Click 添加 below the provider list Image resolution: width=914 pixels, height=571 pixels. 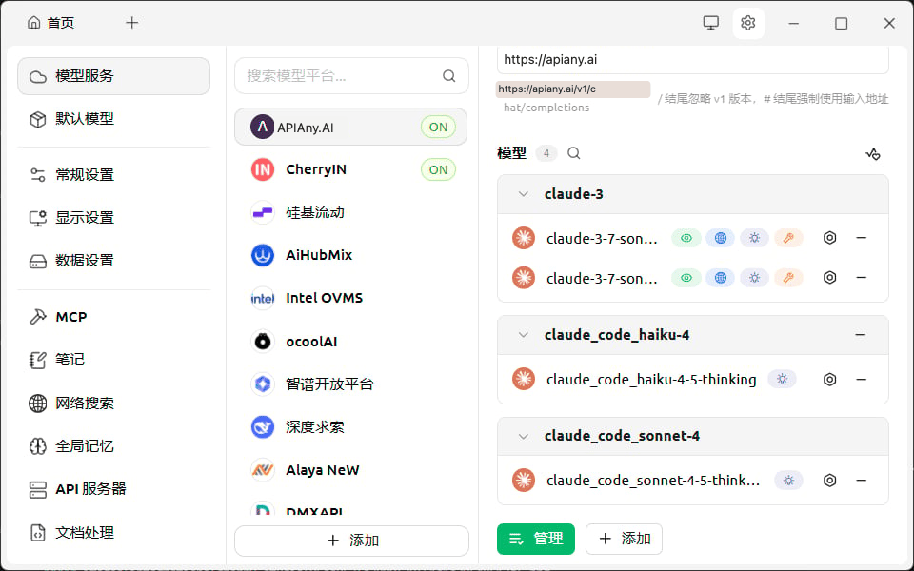coord(351,541)
